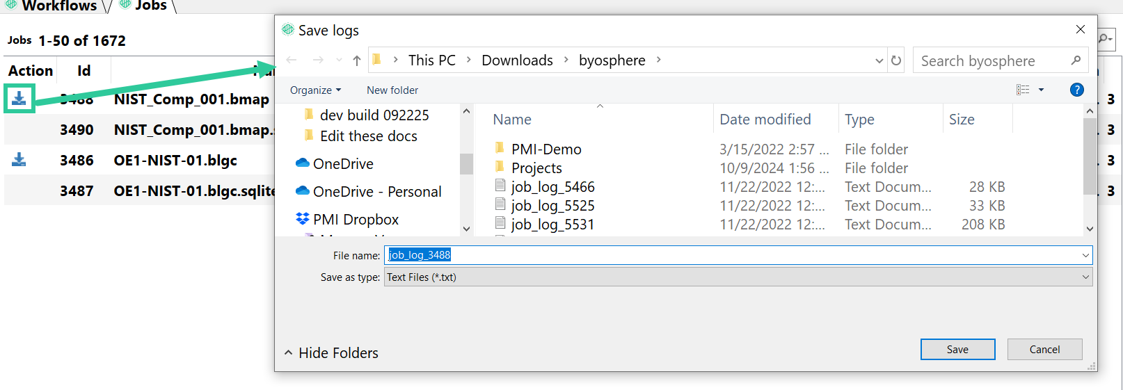Expand the Organize menu

315,90
